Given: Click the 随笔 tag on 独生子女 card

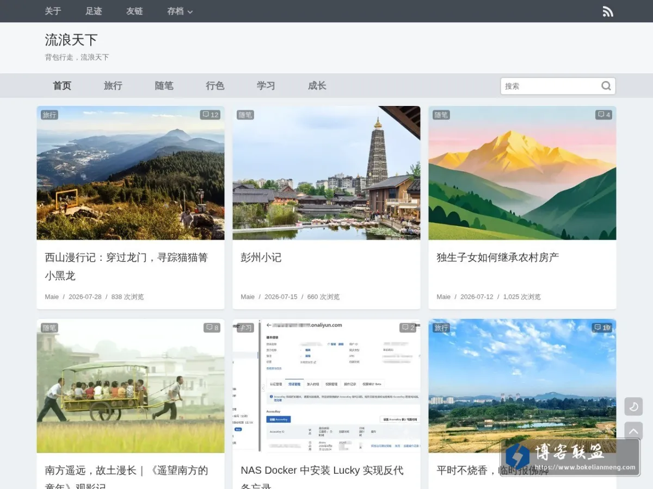Looking at the screenshot, I should coord(441,115).
